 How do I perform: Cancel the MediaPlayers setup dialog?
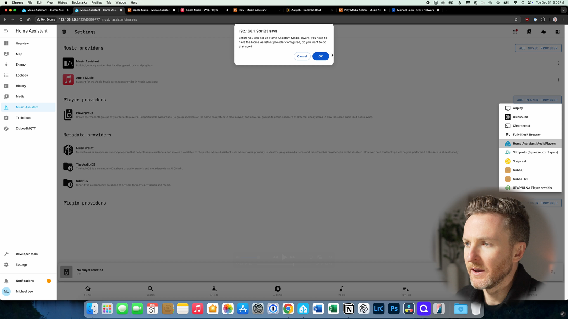tap(302, 56)
